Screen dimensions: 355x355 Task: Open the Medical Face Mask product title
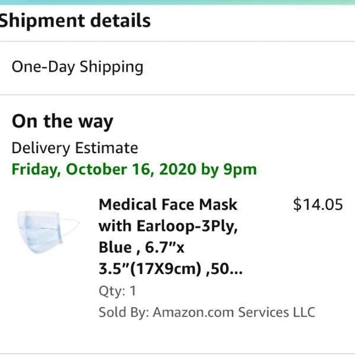coord(170,236)
